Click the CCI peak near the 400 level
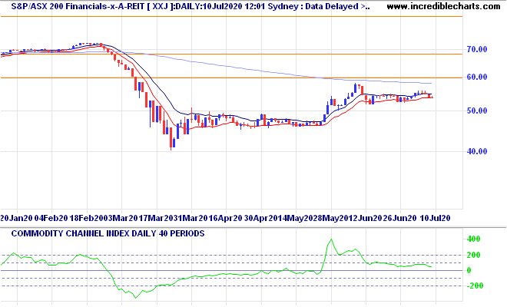The width and height of the screenshot is (507, 307). click(330, 240)
